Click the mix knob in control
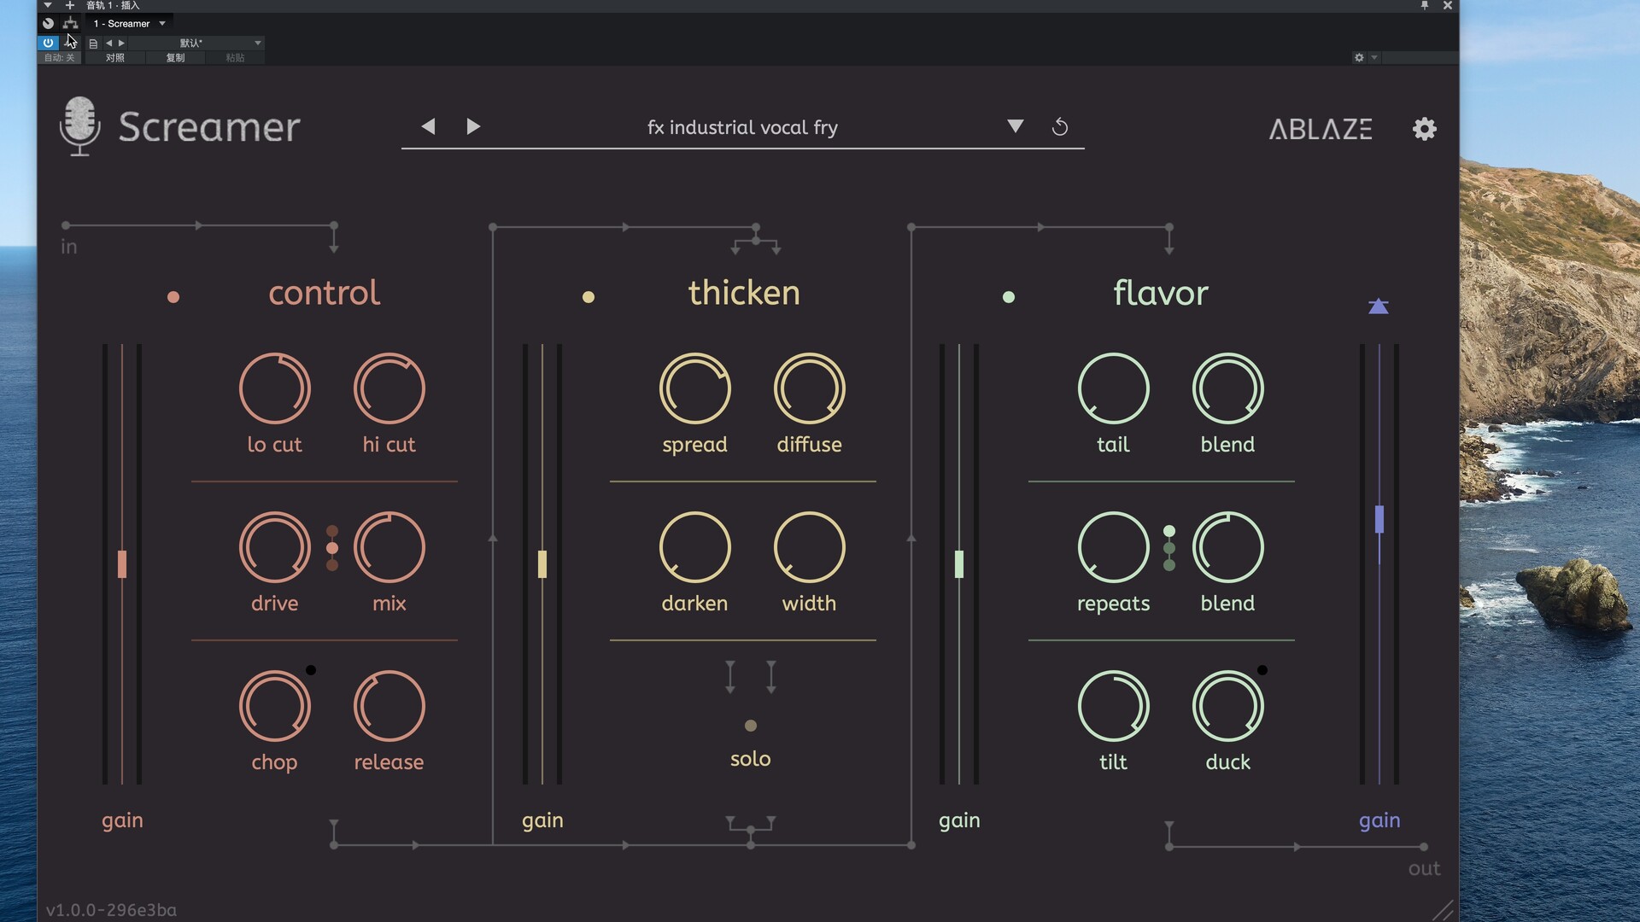1640x922 pixels. [389, 547]
